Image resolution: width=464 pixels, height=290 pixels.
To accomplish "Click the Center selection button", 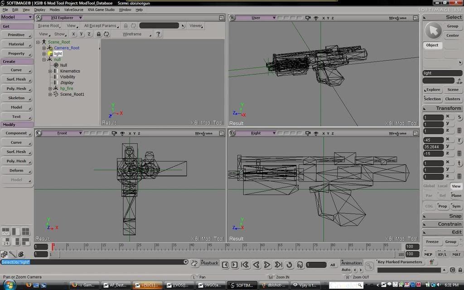I will (453, 35).
